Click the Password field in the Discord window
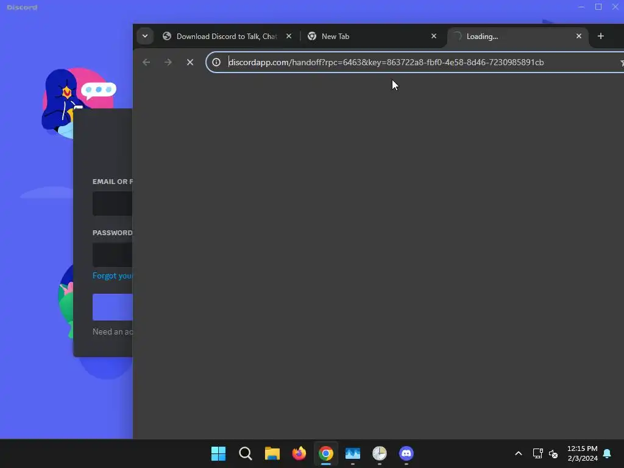This screenshot has width=624, height=468. 112,255
